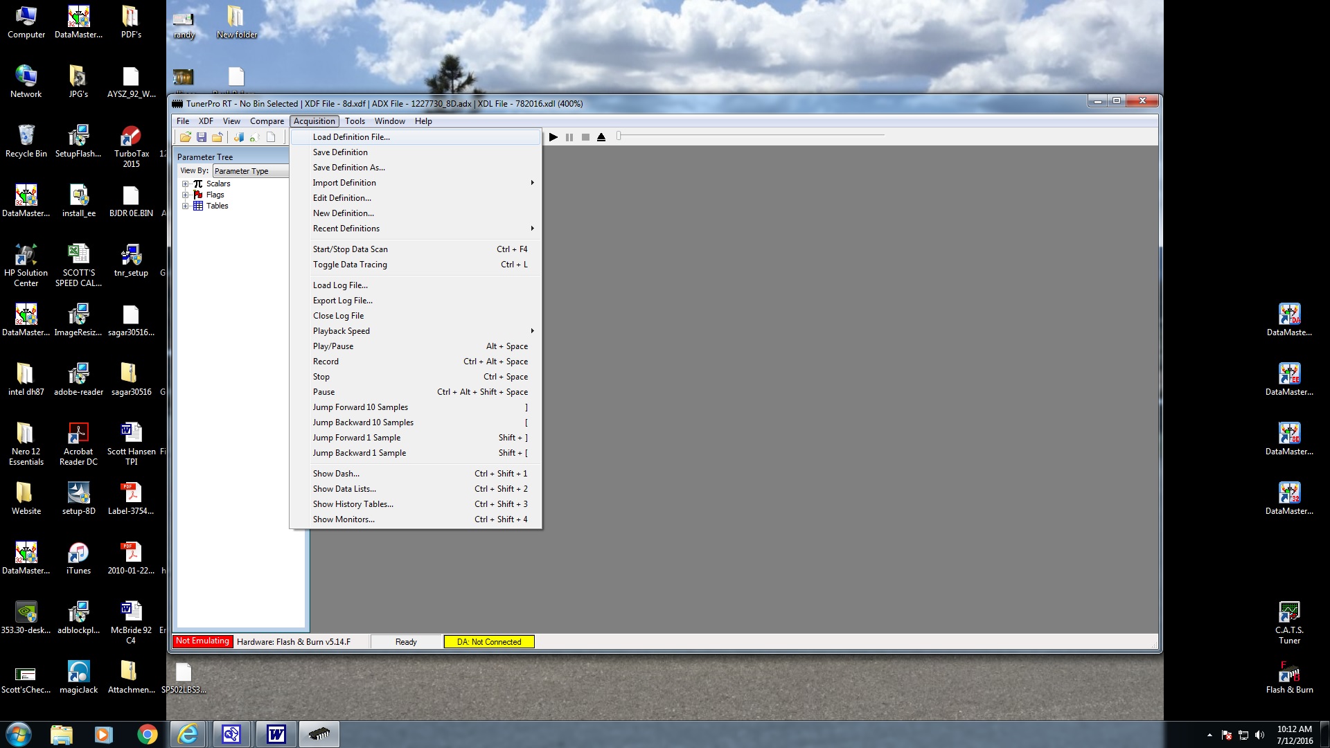Choose Show Data Lists...
The height and width of the screenshot is (748, 1330).
(416, 489)
